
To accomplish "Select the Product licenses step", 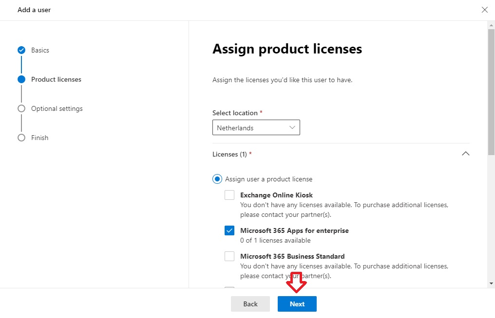I will point(56,79).
